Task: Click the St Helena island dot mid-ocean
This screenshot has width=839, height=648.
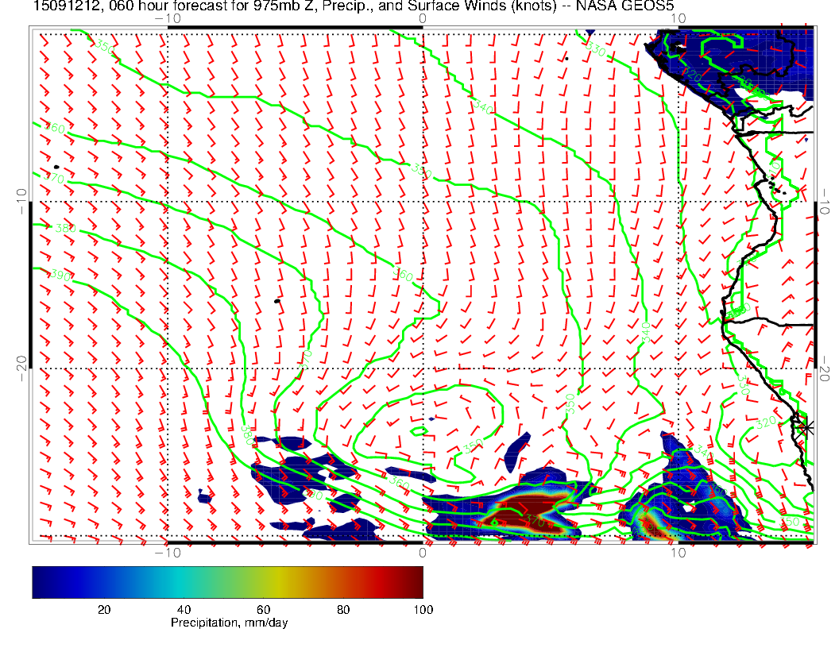Action: [276, 301]
